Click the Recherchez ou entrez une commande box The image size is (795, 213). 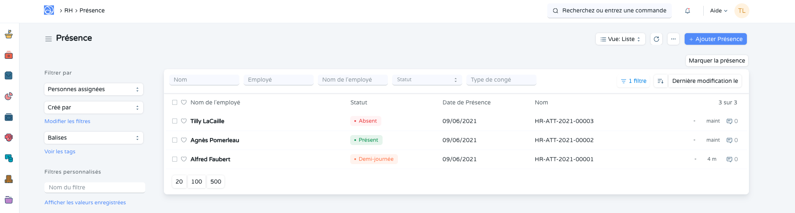(610, 11)
